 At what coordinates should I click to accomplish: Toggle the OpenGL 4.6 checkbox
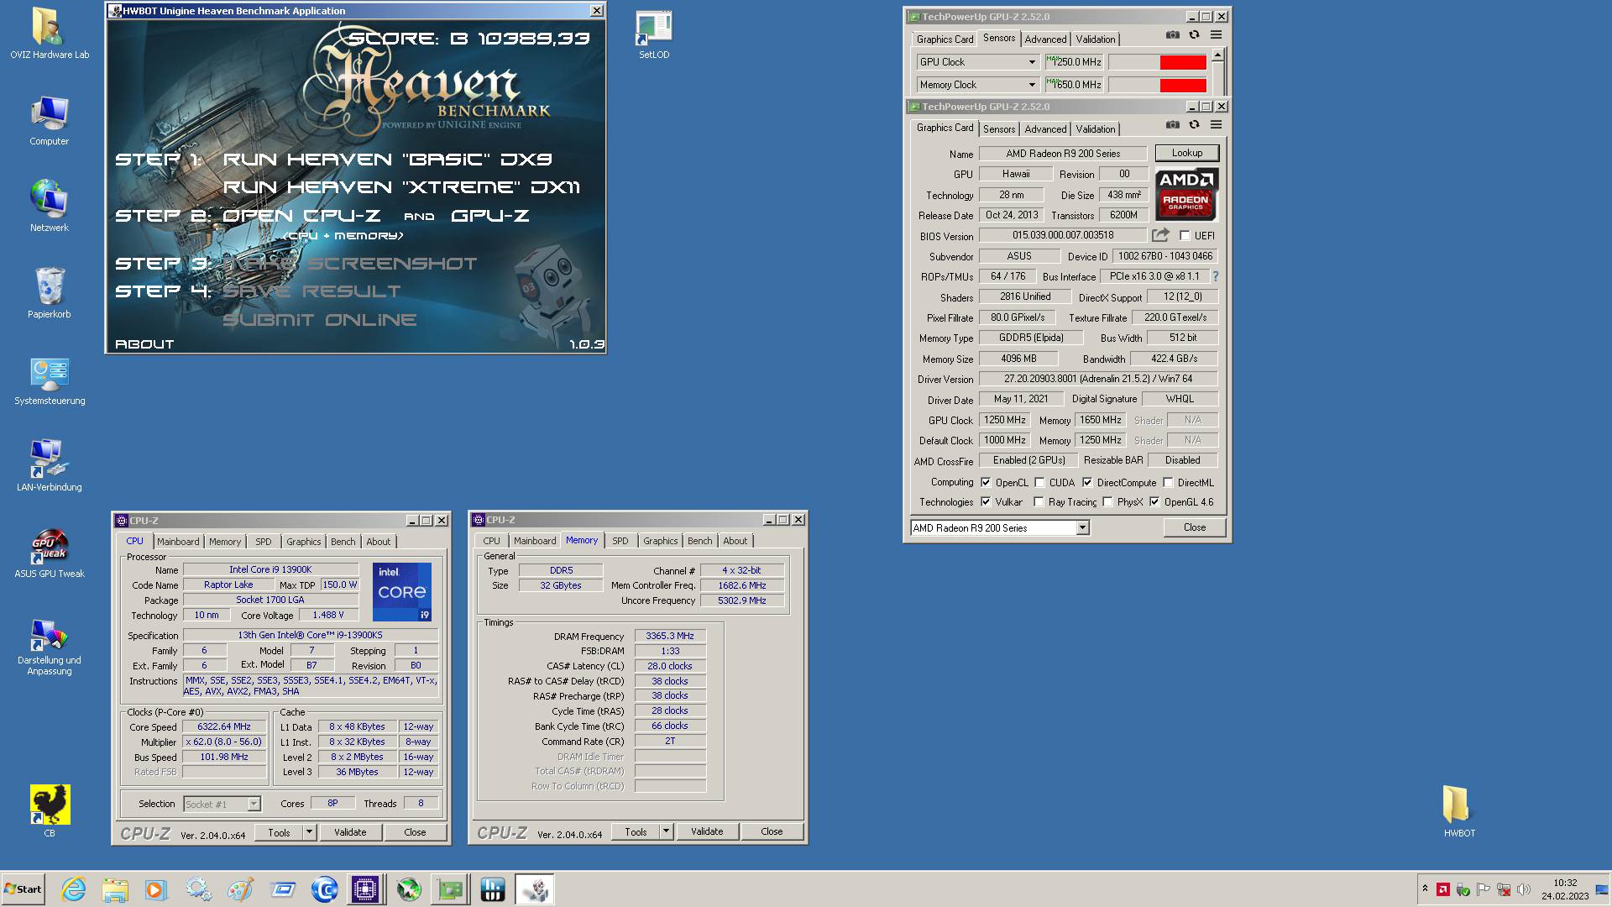click(x=1154, y=502)
